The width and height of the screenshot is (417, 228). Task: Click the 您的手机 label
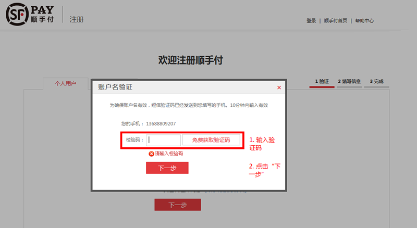coord(132,124)
